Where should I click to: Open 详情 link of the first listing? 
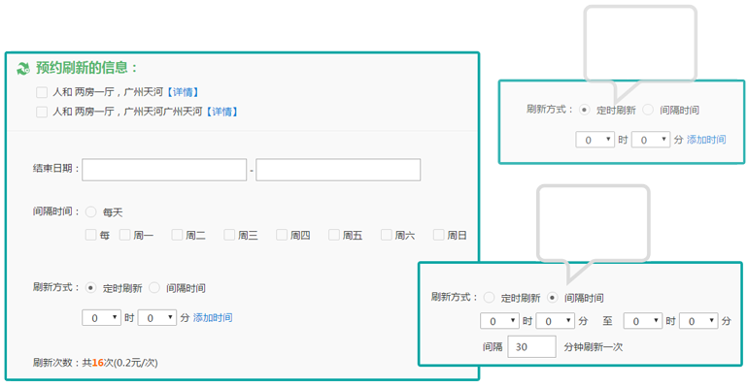pos(182,92)
